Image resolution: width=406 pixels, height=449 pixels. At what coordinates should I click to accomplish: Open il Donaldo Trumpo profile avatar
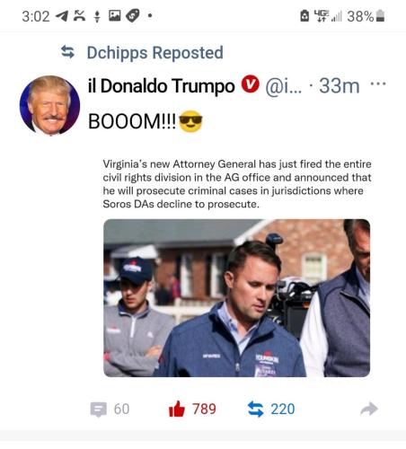(49, 105)
